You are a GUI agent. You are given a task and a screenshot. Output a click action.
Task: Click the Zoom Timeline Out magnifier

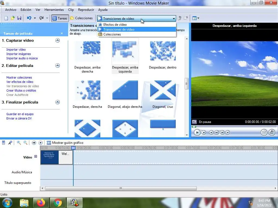point(25,143)
